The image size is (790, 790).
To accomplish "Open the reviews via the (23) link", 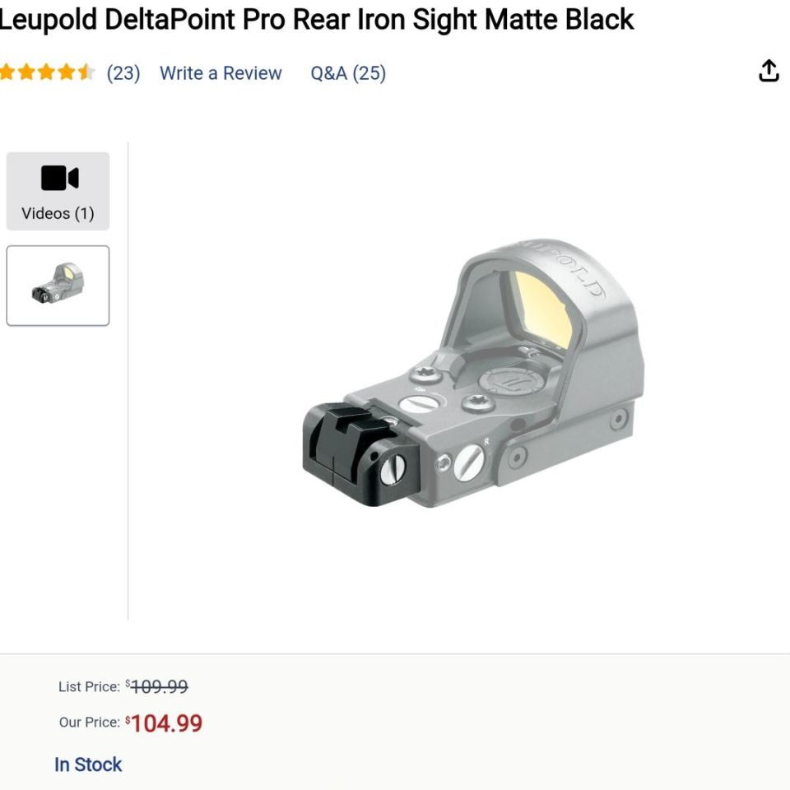I will [122, 72].
